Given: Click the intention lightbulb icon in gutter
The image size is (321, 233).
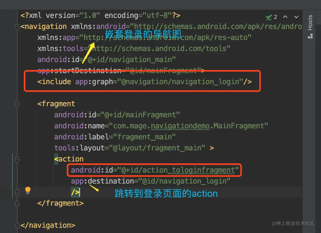Looking at the screenshot, I should click(x=28, y=190).
